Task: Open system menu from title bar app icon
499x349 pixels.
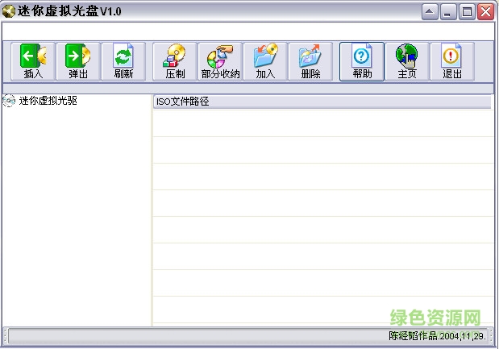Action: [9, 11]
